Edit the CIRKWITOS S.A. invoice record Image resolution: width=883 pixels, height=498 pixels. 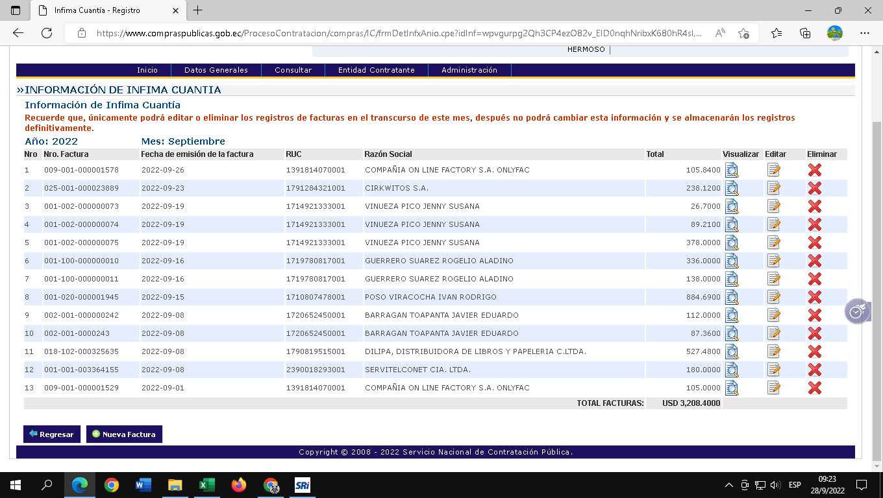coord(773,188)
